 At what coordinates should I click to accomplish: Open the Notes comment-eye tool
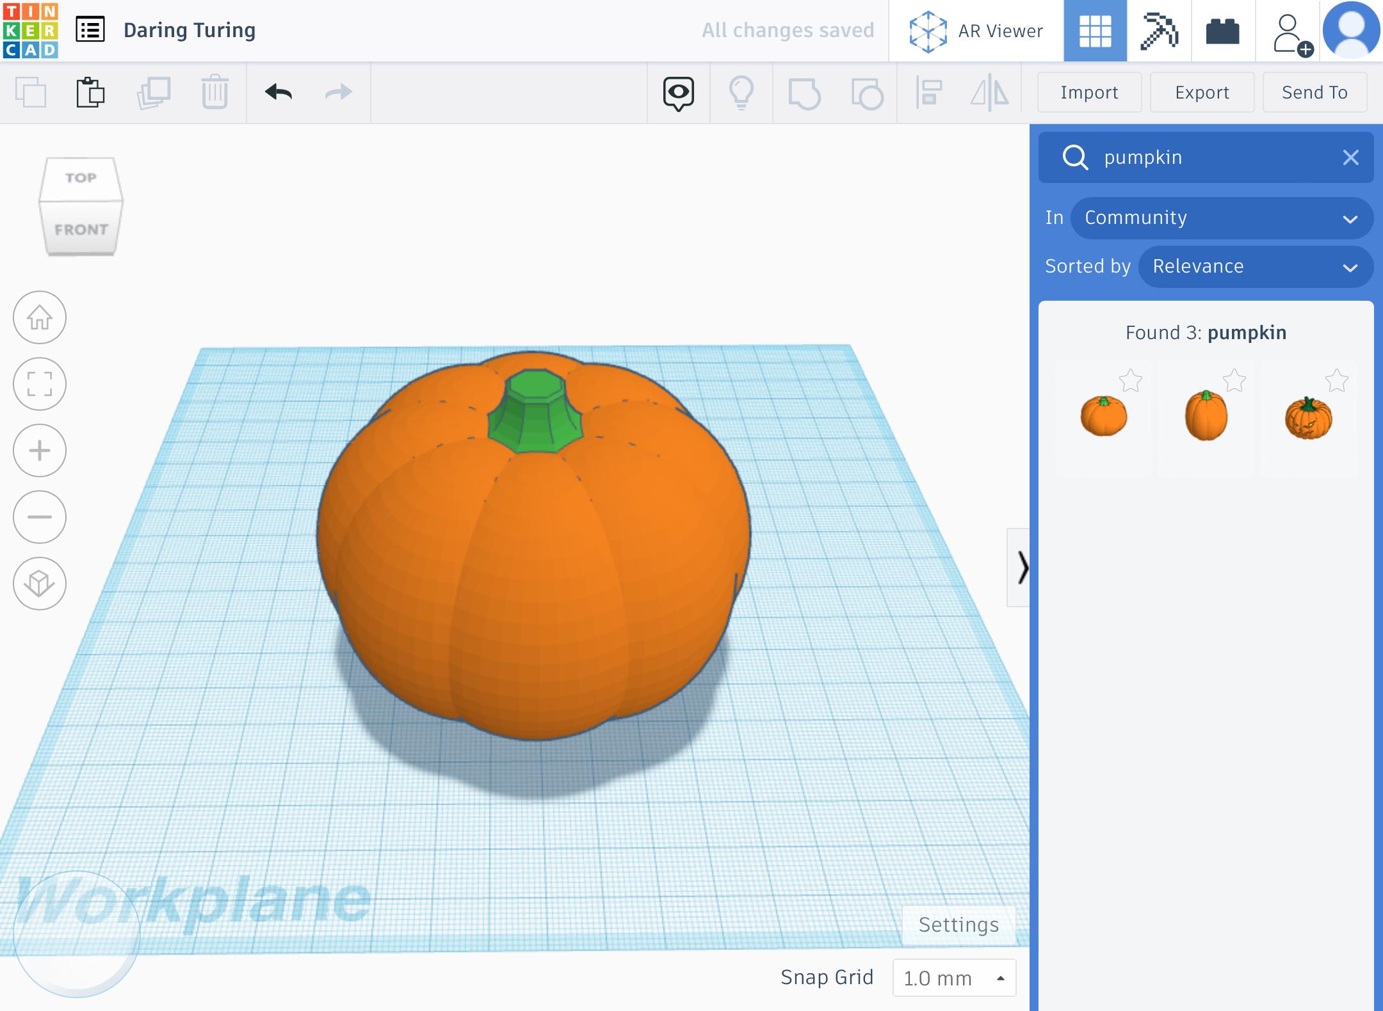click(678, 93)
